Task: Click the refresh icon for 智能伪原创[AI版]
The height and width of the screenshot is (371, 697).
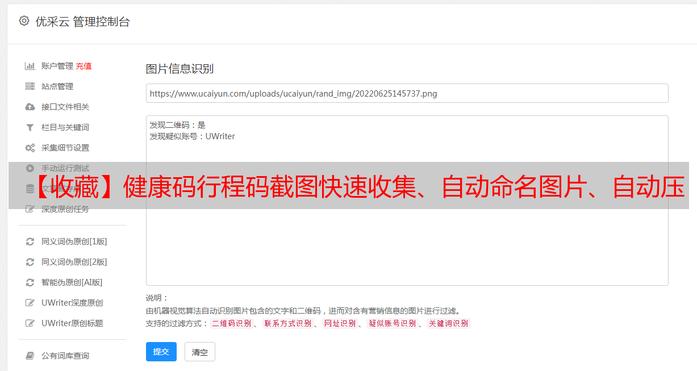Action: coord(30,282)
